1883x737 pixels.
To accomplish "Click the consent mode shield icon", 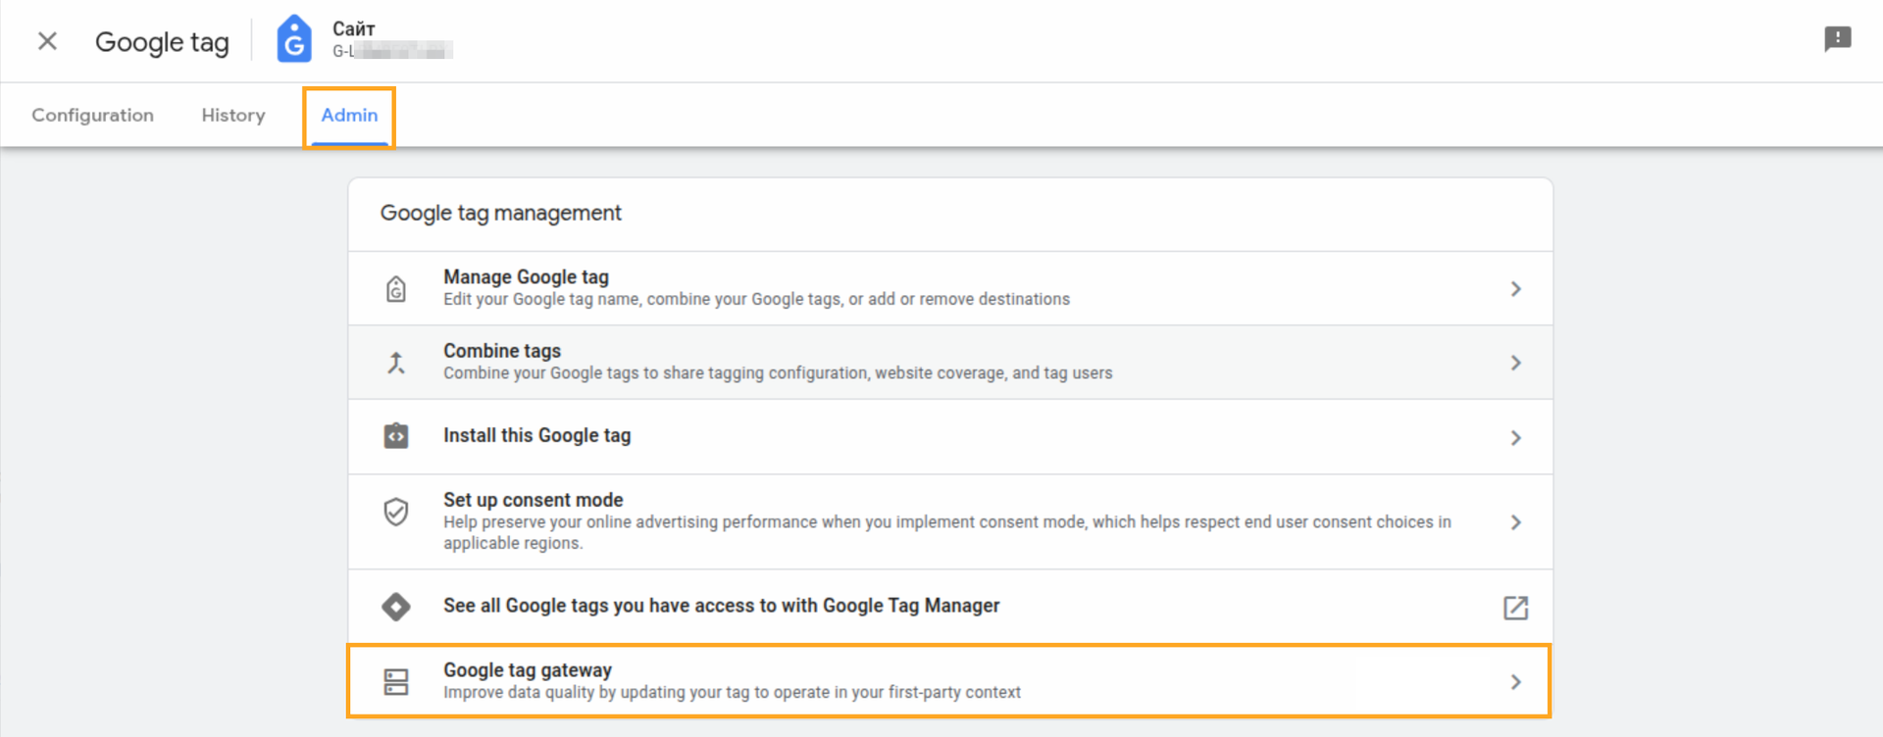I will (396, 512).
